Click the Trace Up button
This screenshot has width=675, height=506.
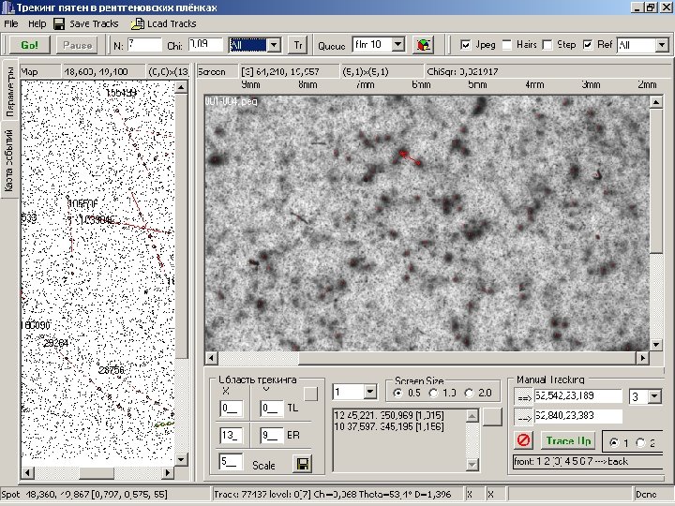[x=568, y=440]
